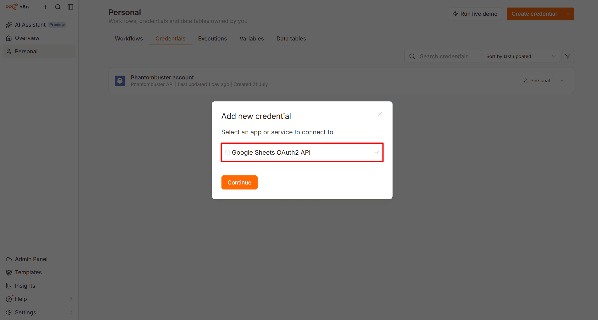
Task: Switch to the Executions tab
Action: pyautogui.click(x=212, y=39)
